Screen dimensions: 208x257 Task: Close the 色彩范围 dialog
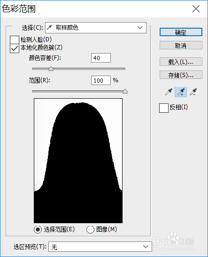point(196,8)
